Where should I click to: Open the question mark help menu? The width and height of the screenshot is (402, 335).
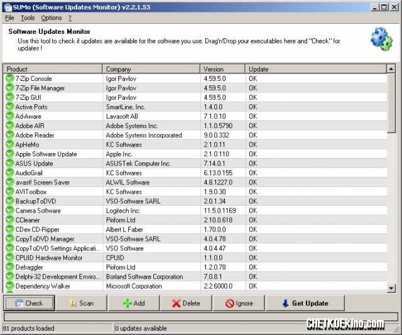[70, 18]
